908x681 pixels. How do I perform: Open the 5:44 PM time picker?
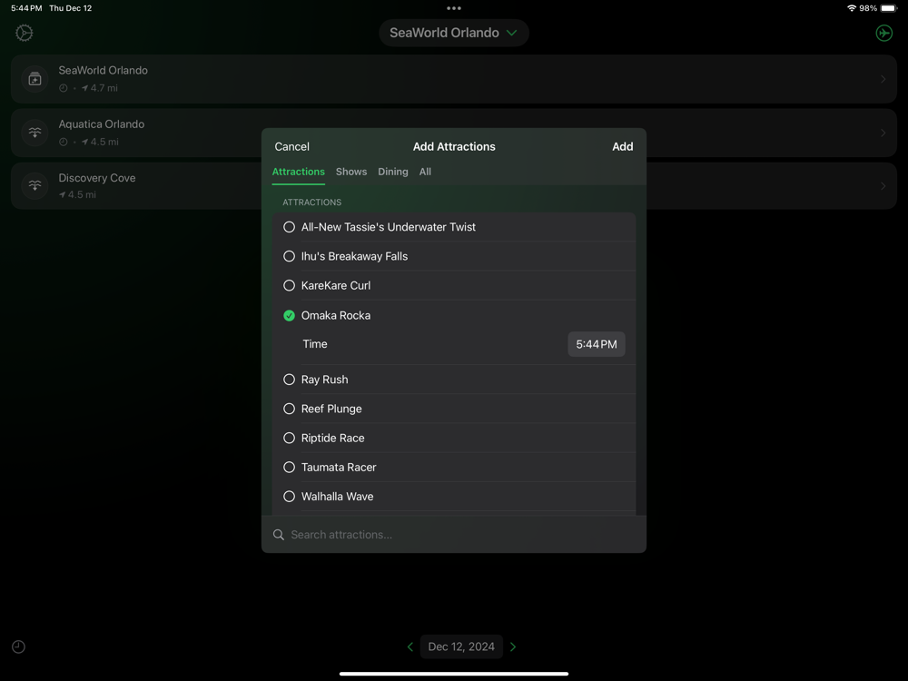click(x=596, y=344)
